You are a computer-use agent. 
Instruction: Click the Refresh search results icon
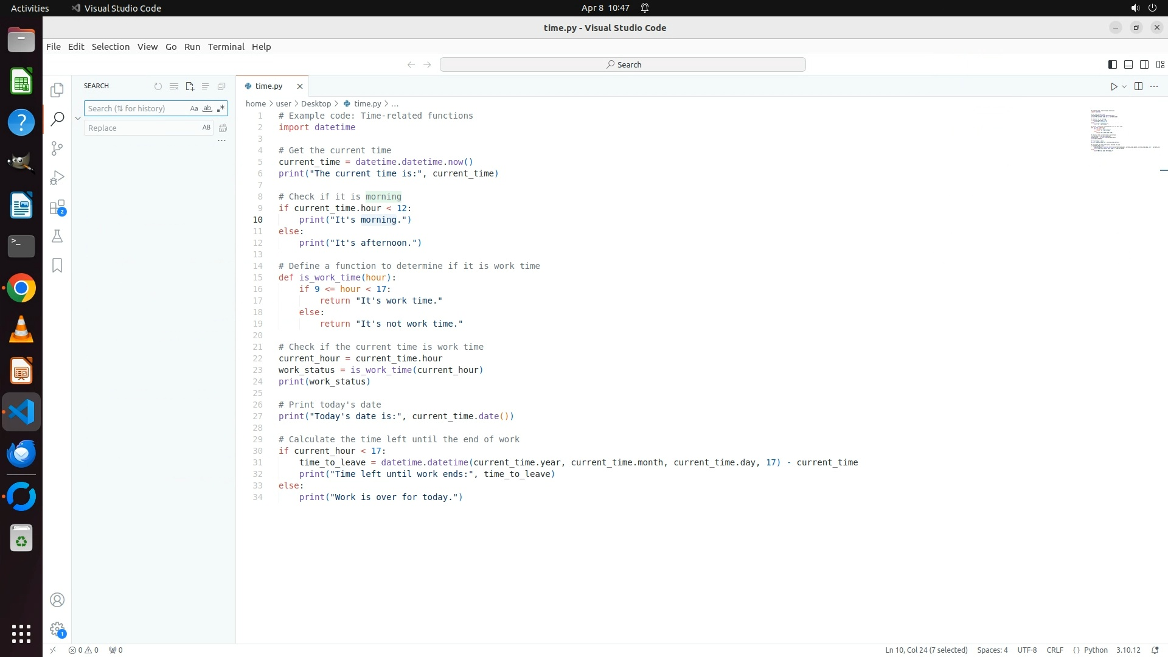point(158,86)
